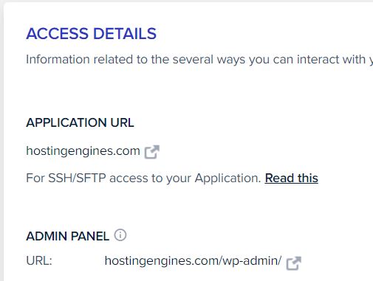This screenshot has height=281, width=373.
Task: Click the hostingengines.com application URL text
Action: [x=83, y=150]
